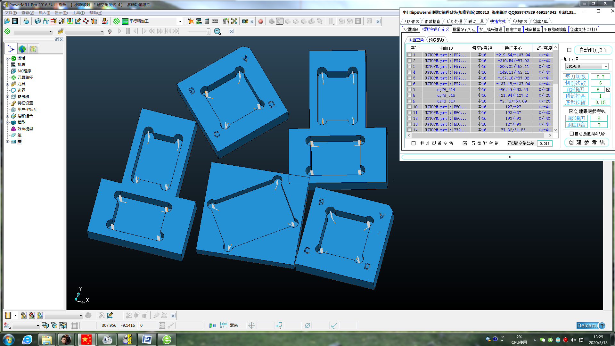
Task: Expand the 刀具 tree node
Action: 7,84
